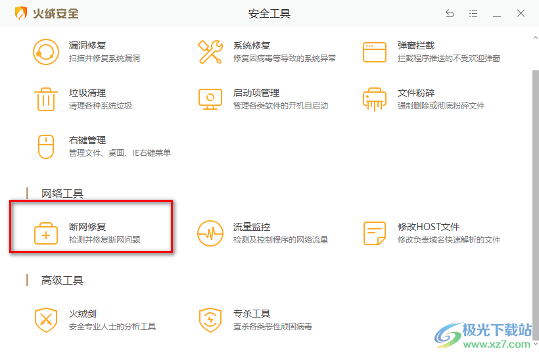Select the 右键管理 title text
The image size is (539, 355).
[87, 140]
